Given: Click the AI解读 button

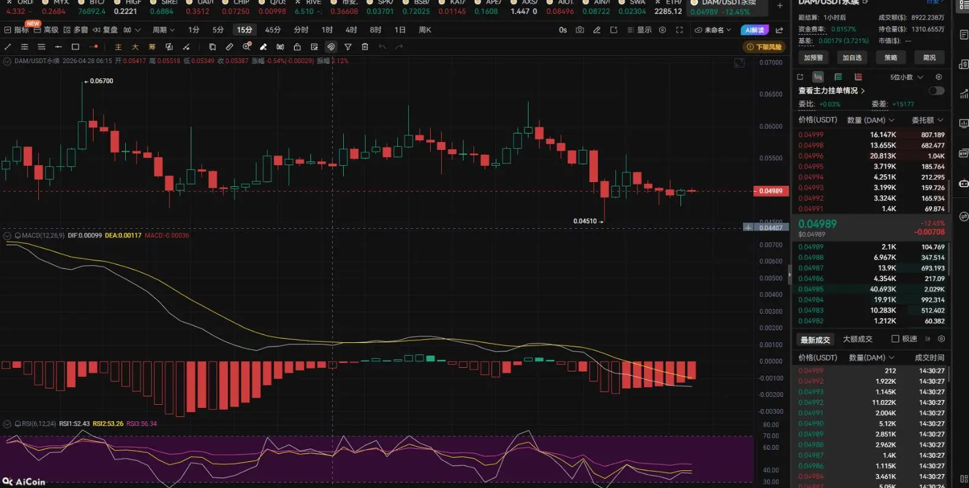Looking at the screenshot, I should pyautogui.click(x=755, y=30).
